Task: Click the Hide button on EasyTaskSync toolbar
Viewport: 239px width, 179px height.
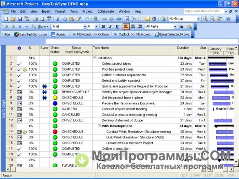Action: click(6, 34)
